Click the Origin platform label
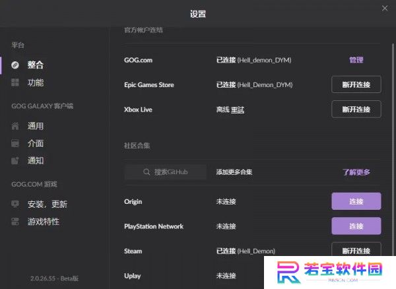This screenshot has width=396, height=289. click(133, 202)
